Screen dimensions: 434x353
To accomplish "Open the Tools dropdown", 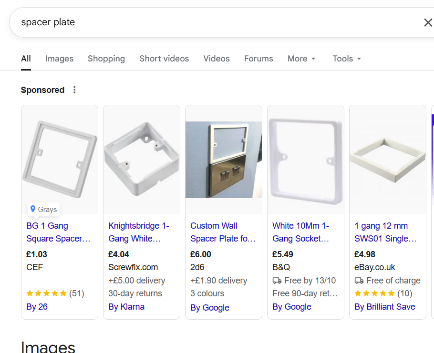I will pos(347,59).
